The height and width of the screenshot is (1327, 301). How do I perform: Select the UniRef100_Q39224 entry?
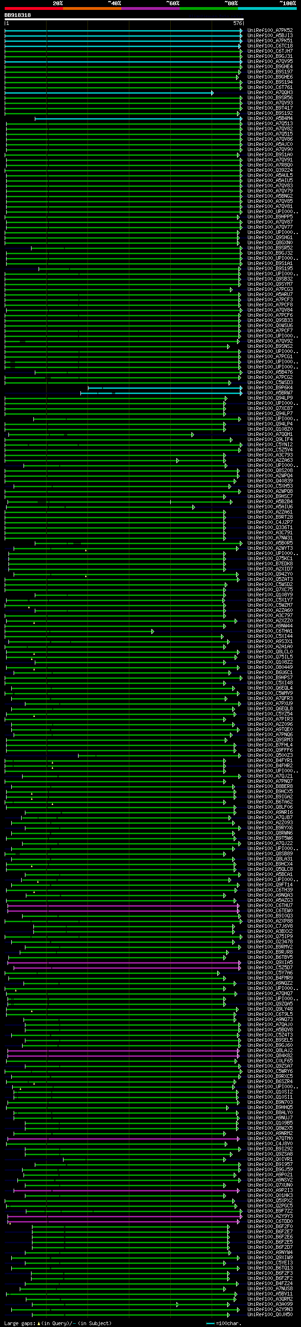pos(269,170)
